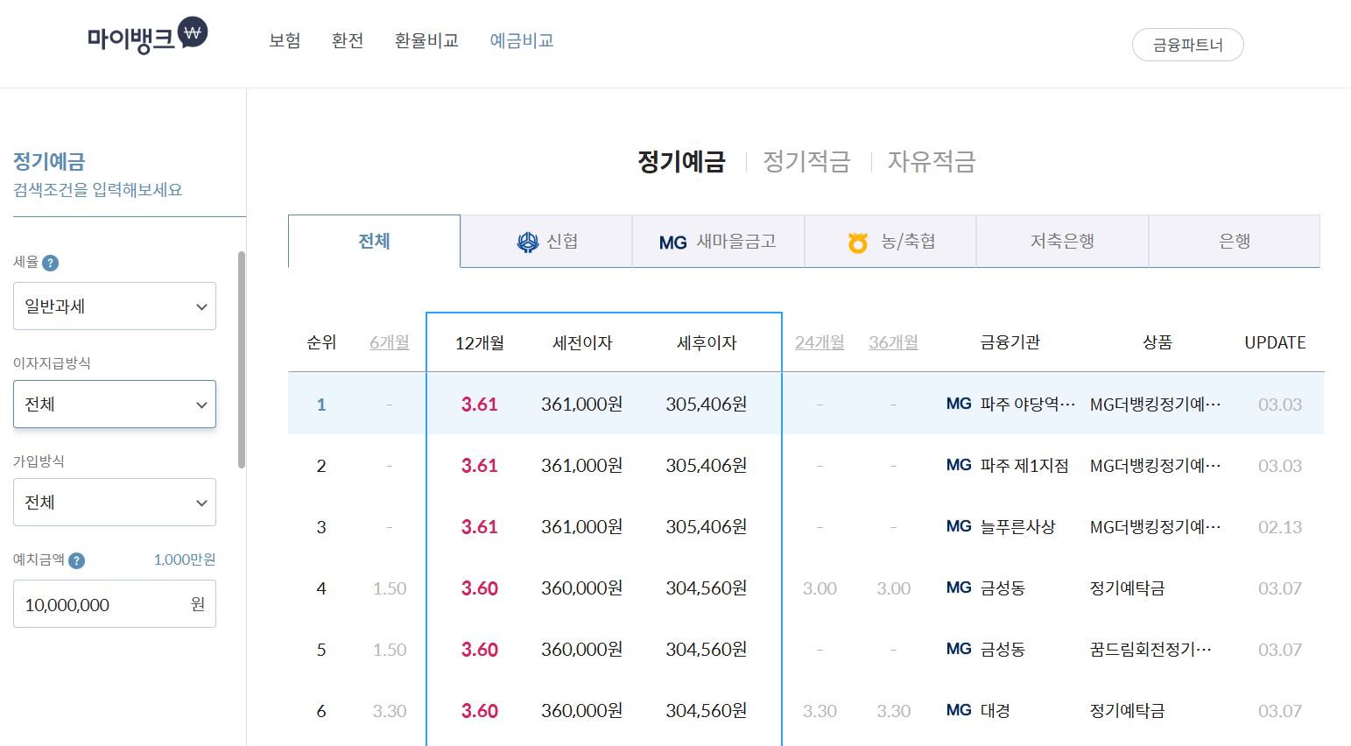
Task: Select the 저축은행 tab
Action: tap(1062, 241)
